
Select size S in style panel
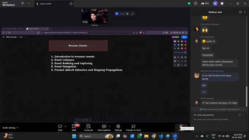(175, 65)
